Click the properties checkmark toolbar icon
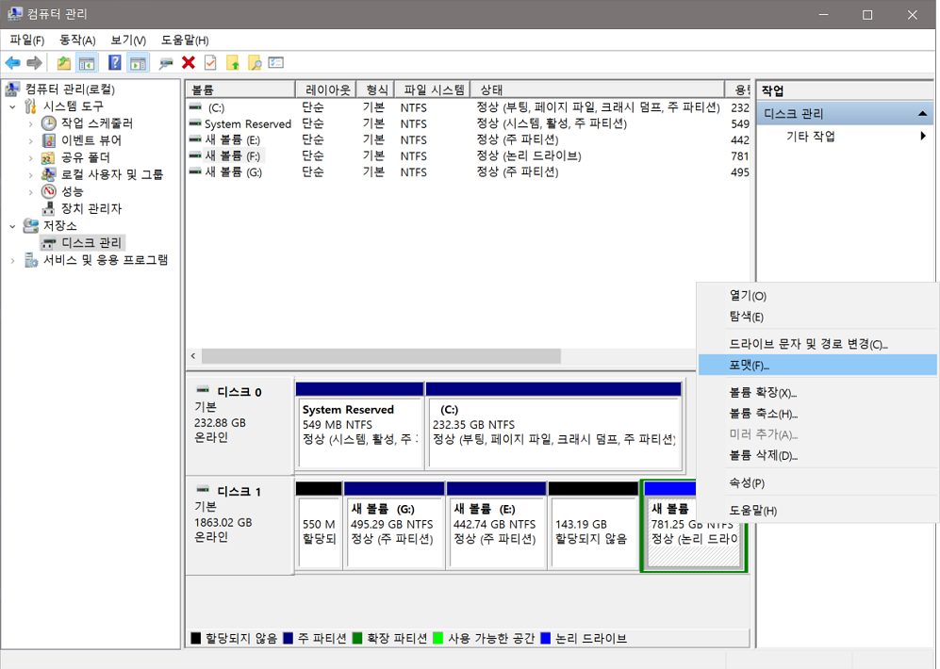The height and width of the screenshot is (669, 940). coord(211,62)
